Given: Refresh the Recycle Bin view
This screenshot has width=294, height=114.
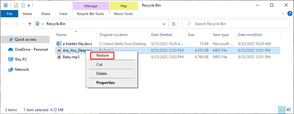Looking at the screenshot, I should 174,24.
